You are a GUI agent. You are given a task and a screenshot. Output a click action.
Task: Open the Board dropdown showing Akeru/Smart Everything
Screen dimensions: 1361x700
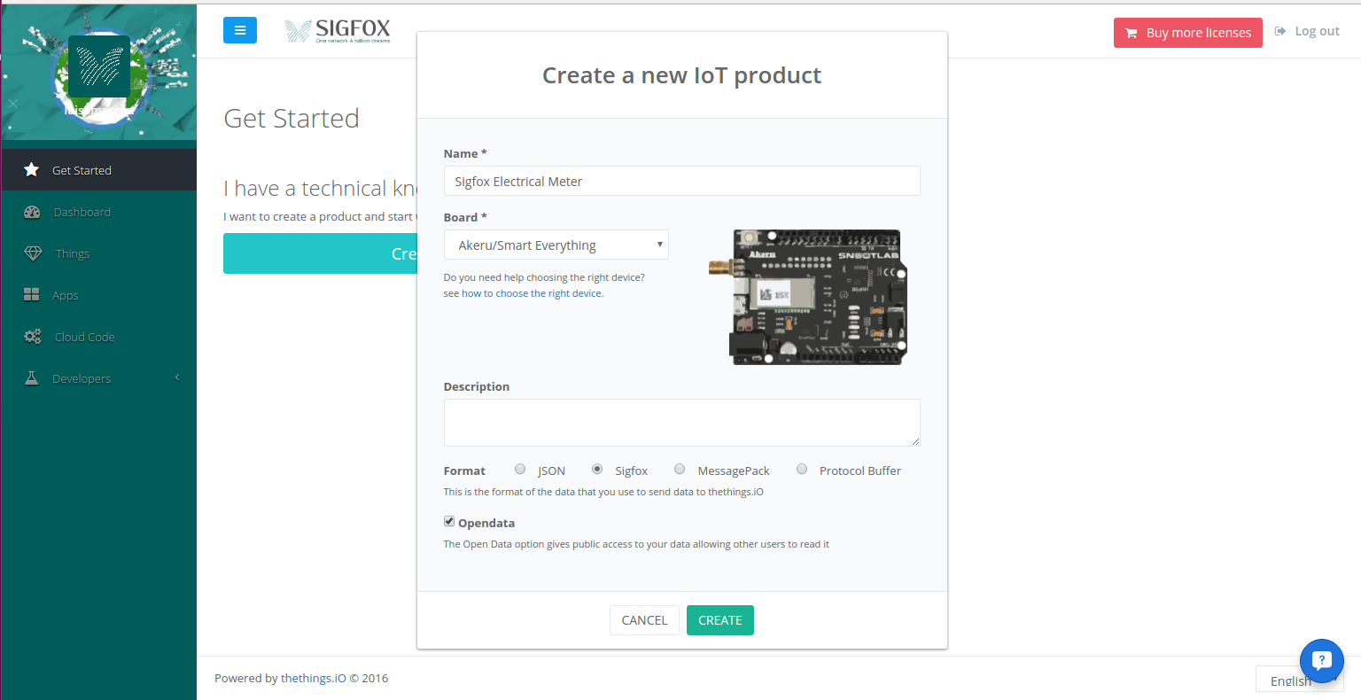(x=556, y=245)
